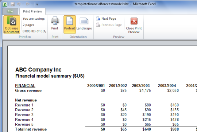The height and width of the screenshot is (132, 197).
Task: Open Customize Quick Access Toolbar dropdown
Action: coord(37,4)
